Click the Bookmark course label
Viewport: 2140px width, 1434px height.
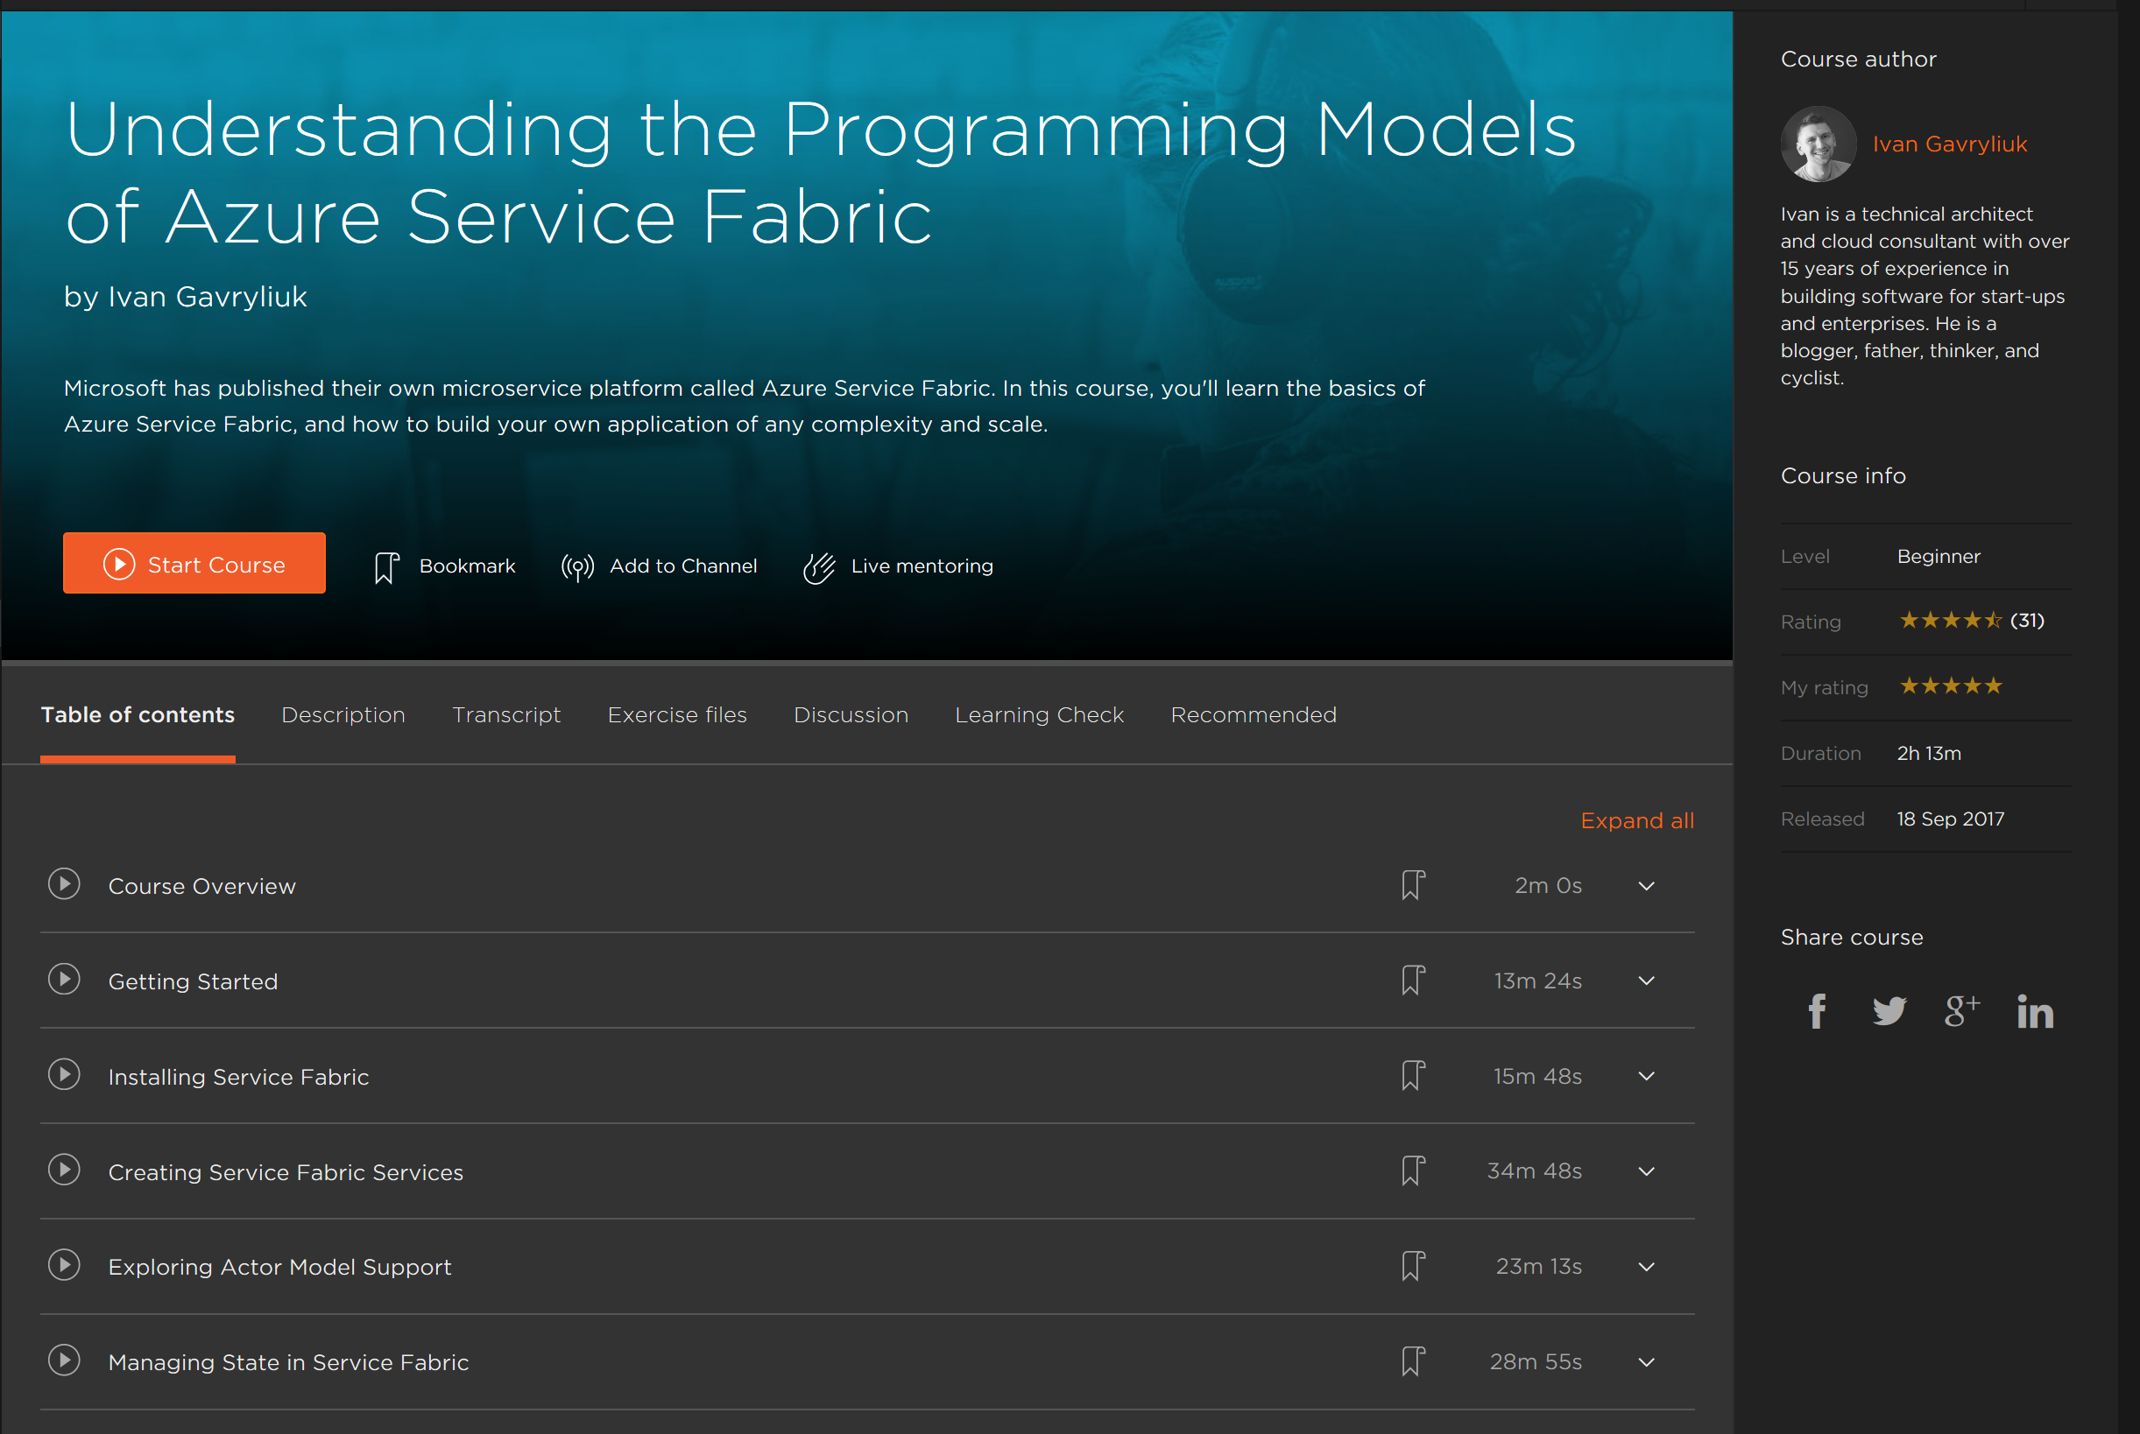click(x=468, y=566)
